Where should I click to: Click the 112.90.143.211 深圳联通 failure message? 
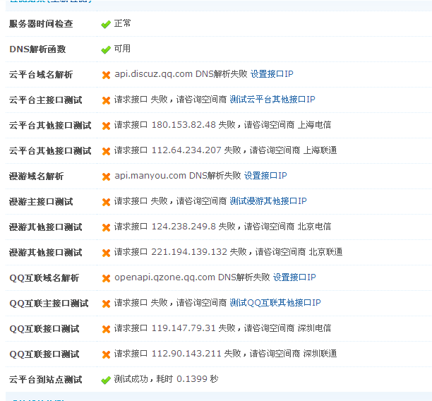(225, 354)
